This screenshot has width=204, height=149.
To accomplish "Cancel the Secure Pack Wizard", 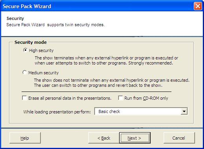I will 179,138.
